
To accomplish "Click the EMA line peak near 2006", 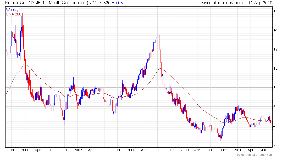I will pyautogui.click(x=25, y=64).
